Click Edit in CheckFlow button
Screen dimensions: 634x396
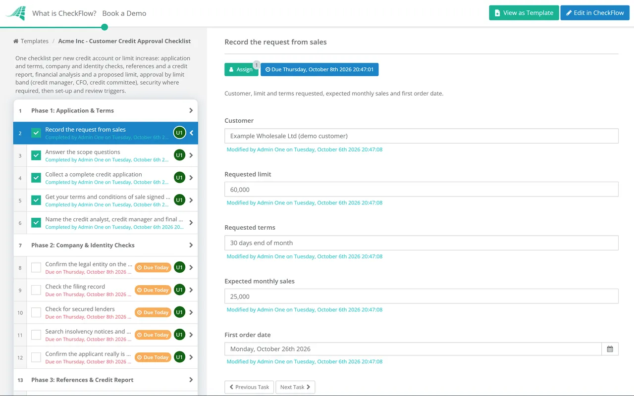[595, 13]
